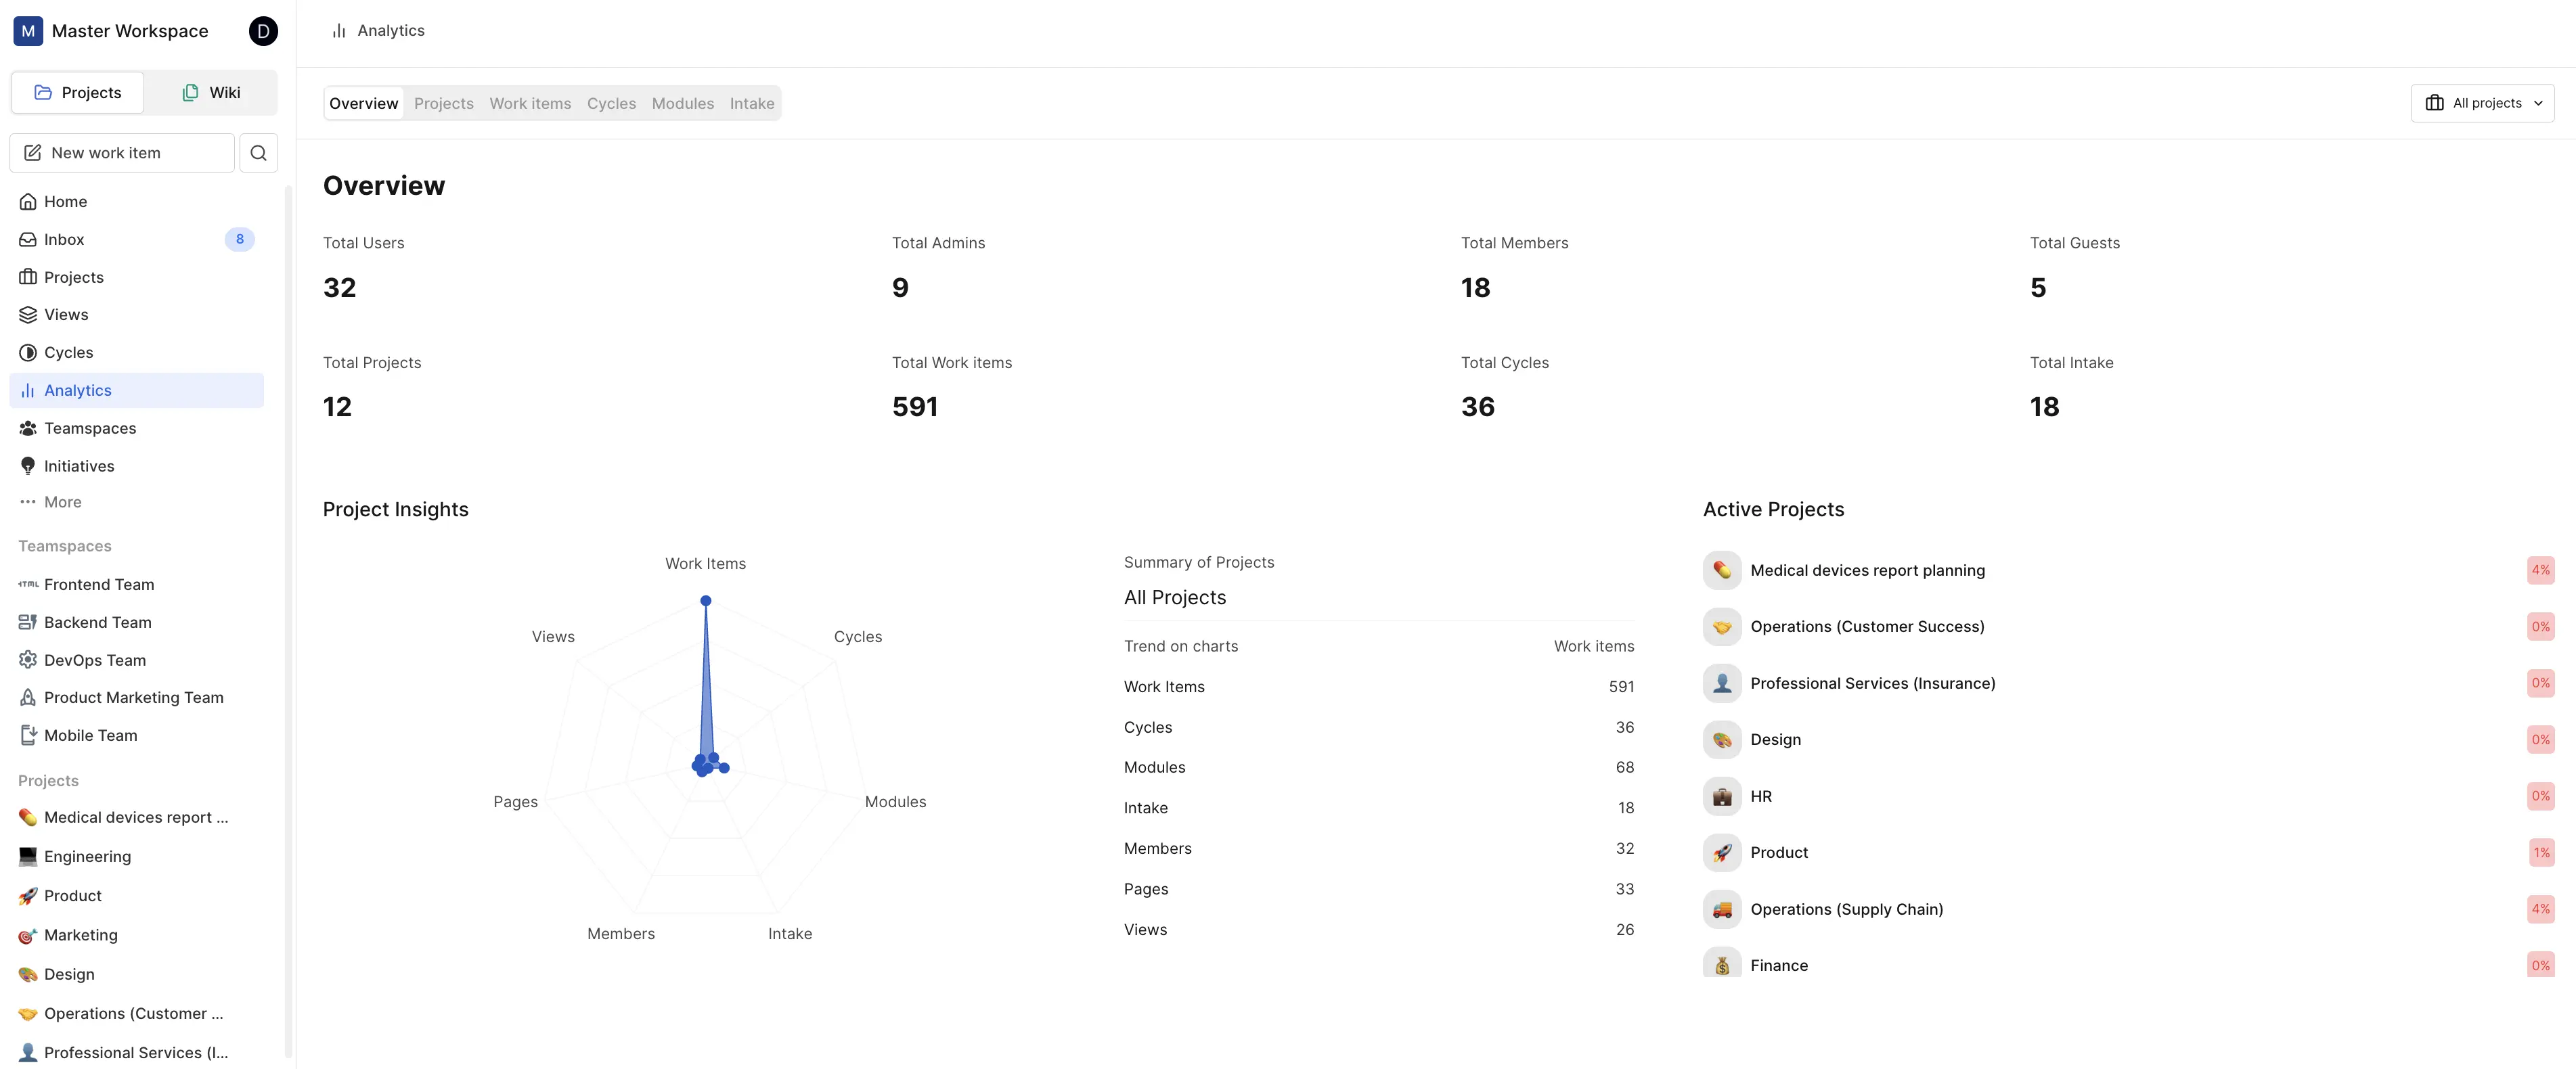Open Initiatives from the sidebar
The height and width of the screenshot is (1069, 2576).
[136, 466]
